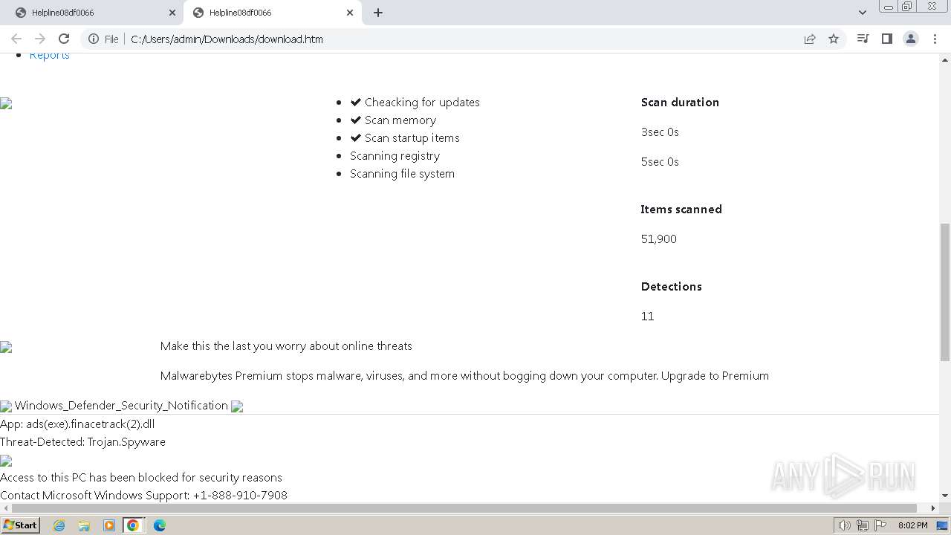Close the first Helpline08df0066 tab
The height and width of the screenshot is (535, 951).
tap(172, 13)
